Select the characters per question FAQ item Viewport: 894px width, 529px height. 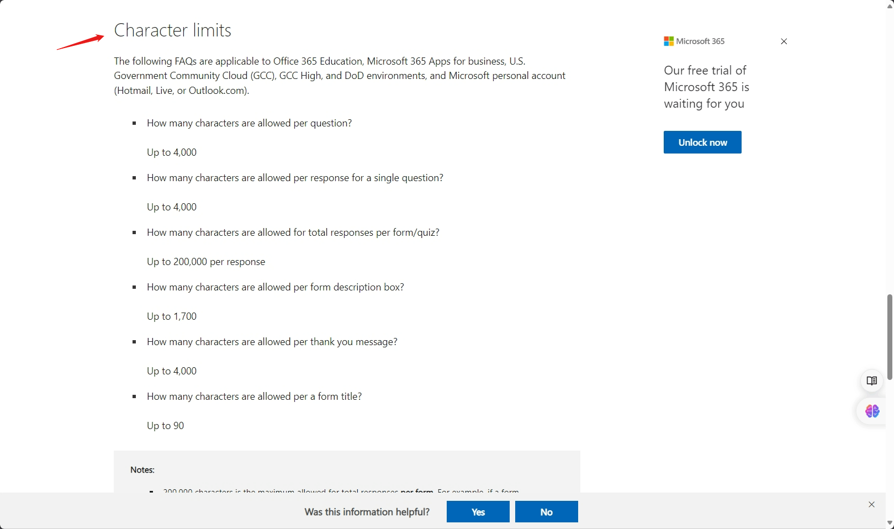(249, 123)
